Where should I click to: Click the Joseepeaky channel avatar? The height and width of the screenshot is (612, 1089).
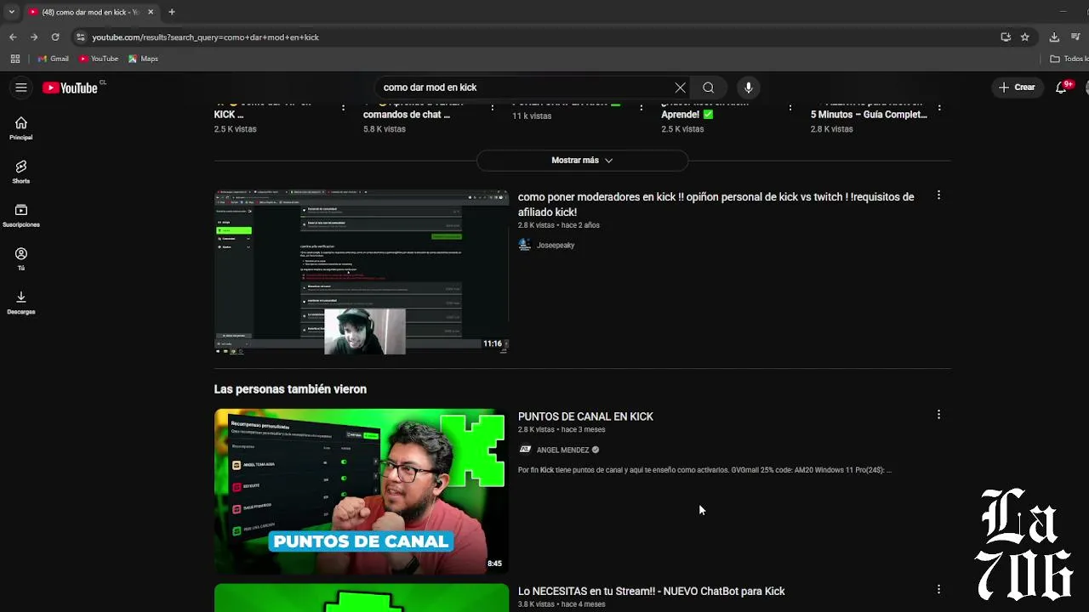point(525,245)
